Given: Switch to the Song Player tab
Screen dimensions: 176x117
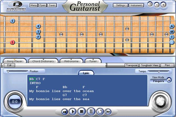Looking at the screenshot, I should [x=15, y=61].
